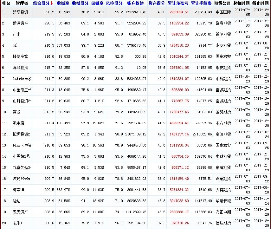Select the 排名 column header
271x229 pixels.
pyautogui.click(x=6, y=3)
